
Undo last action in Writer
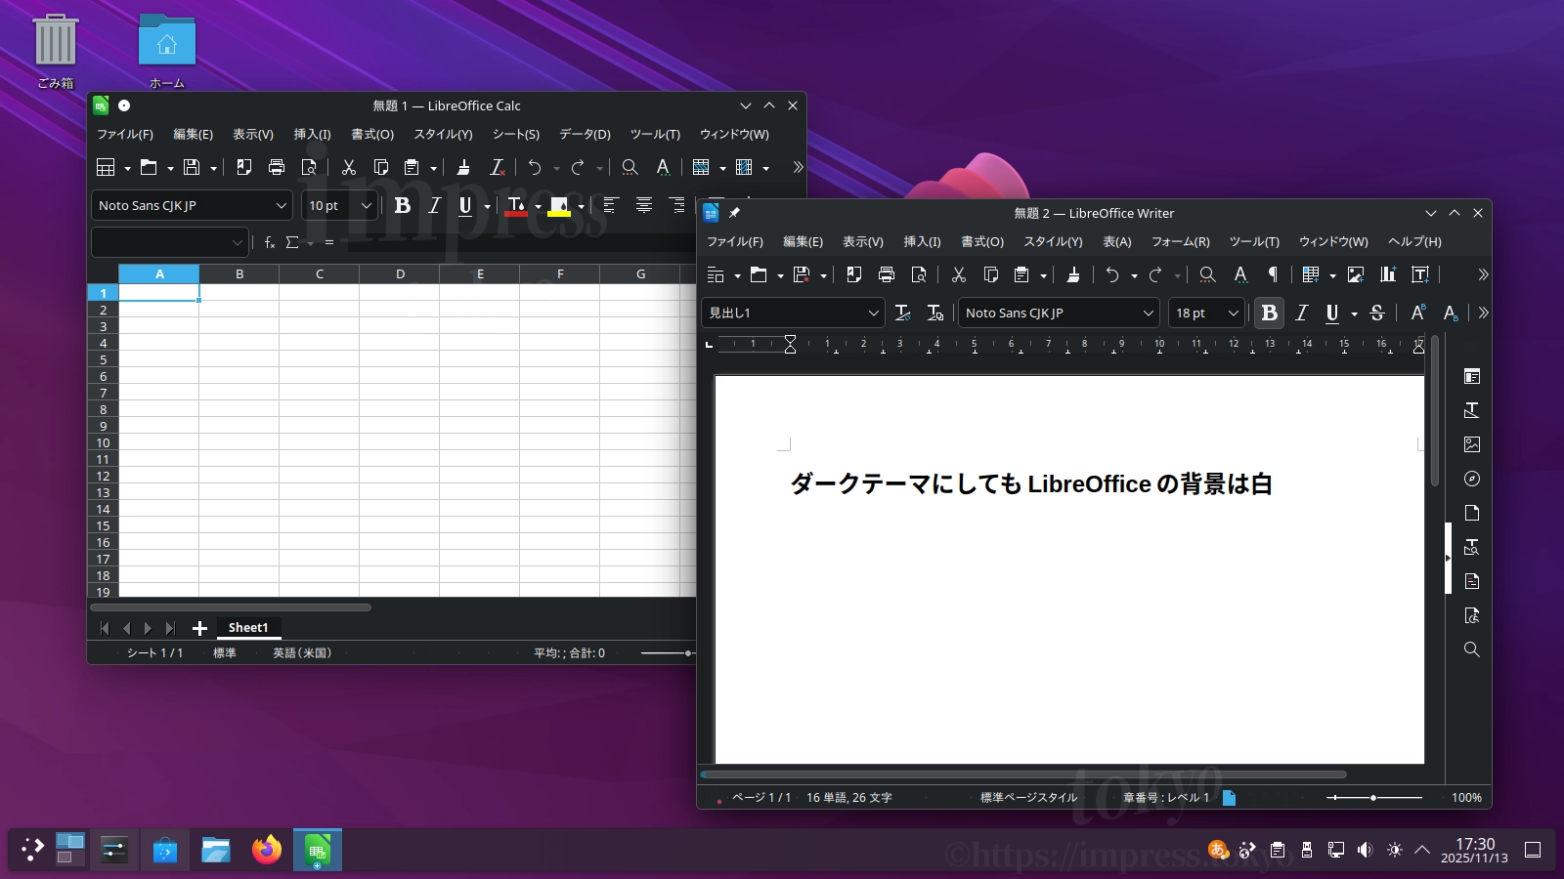[x=1112, y=274]
